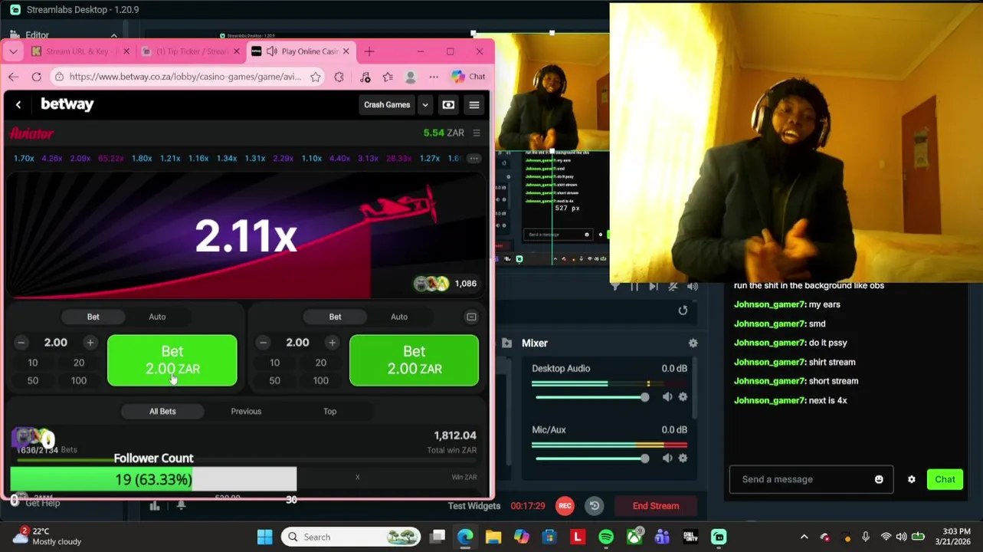Collapse the second bet panel
The image size is (983, 552).
click(x=471, y=317)
